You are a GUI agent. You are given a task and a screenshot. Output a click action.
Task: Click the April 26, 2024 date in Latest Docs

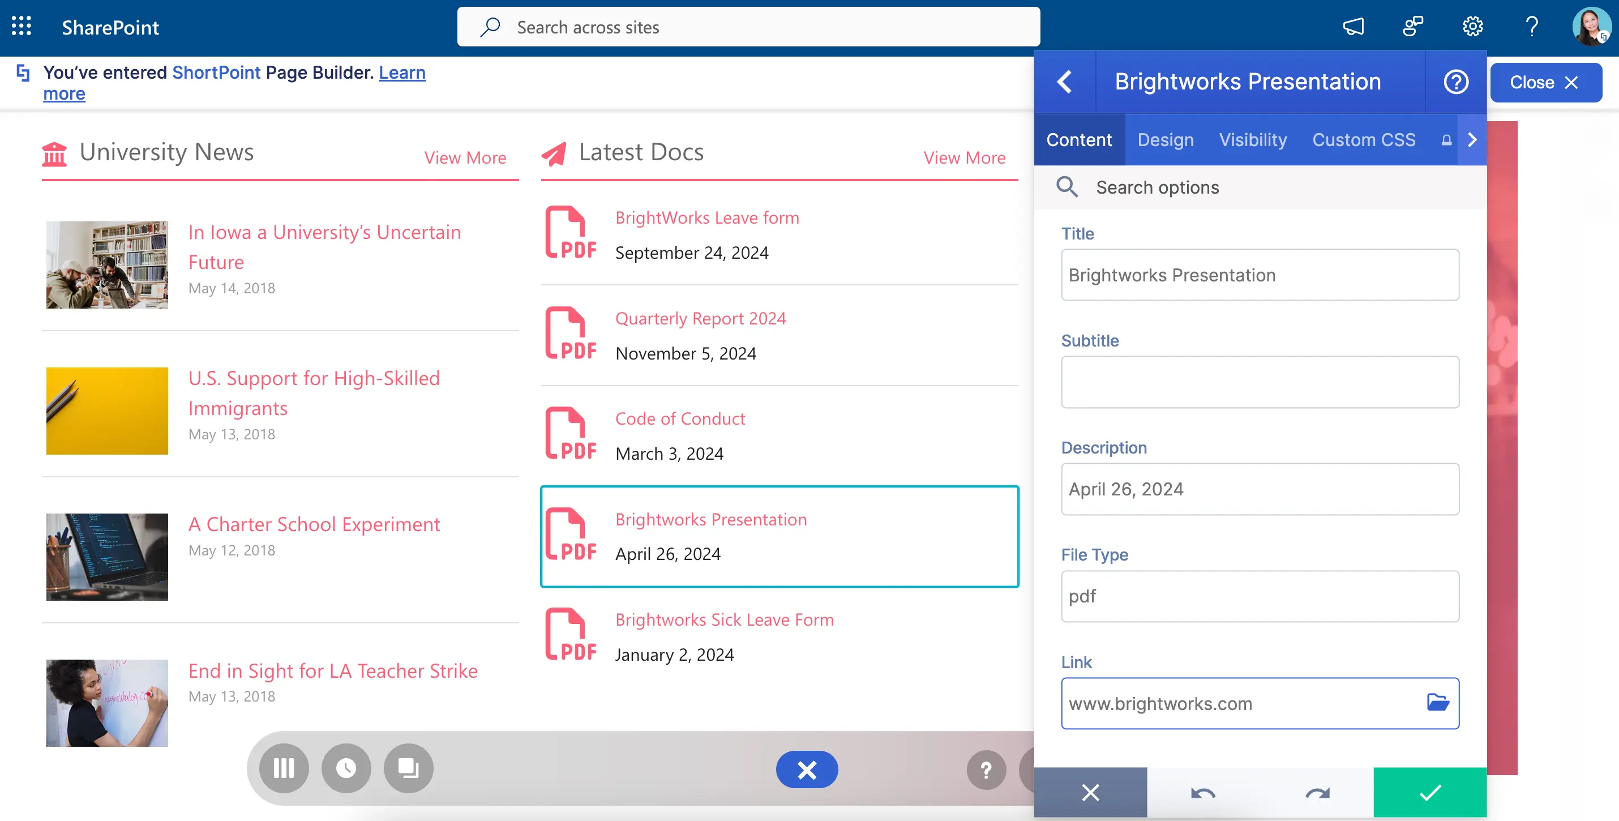tap(667, 554)
